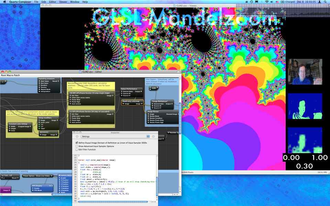The image size is (330, 206).
Task: Click the live webcam video thumbnail
Action: 305,72
